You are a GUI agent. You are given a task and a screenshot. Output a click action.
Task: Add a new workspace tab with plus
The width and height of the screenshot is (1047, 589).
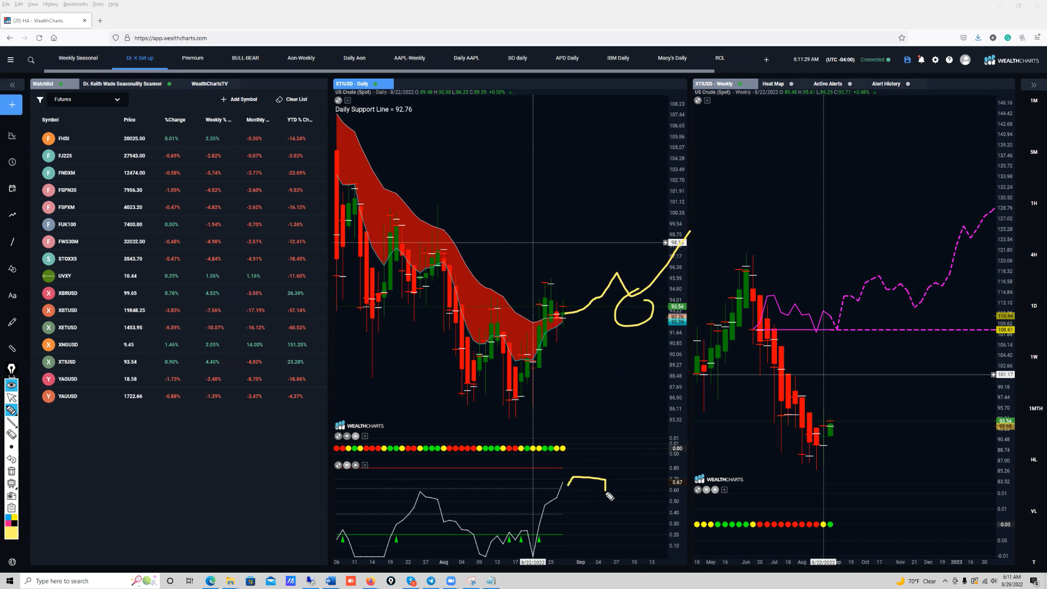[766, 60]
